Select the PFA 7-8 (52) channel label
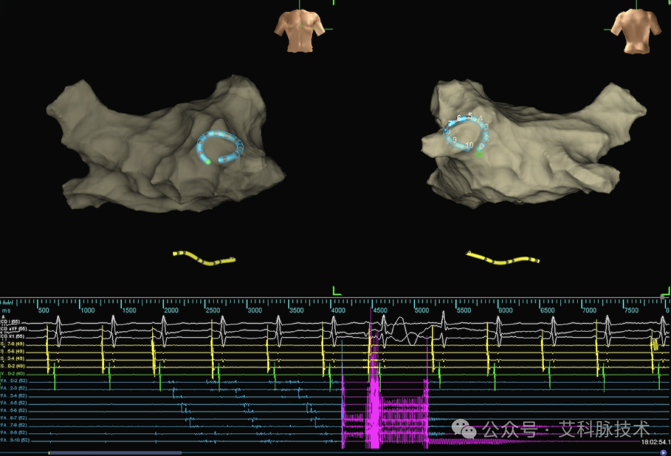 [13, 426]
